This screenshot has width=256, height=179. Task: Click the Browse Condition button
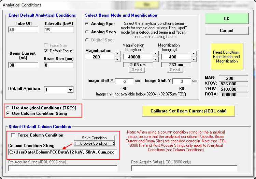[x=94, y=143]
